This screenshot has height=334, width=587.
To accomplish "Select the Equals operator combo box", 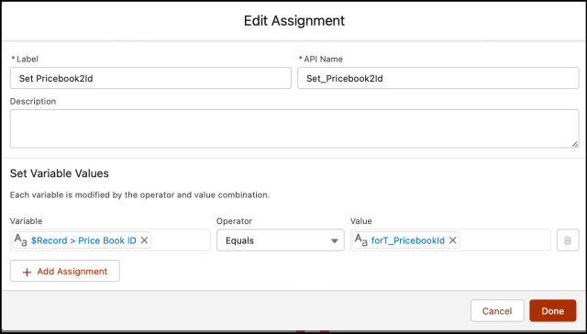I will coord(281,240).
